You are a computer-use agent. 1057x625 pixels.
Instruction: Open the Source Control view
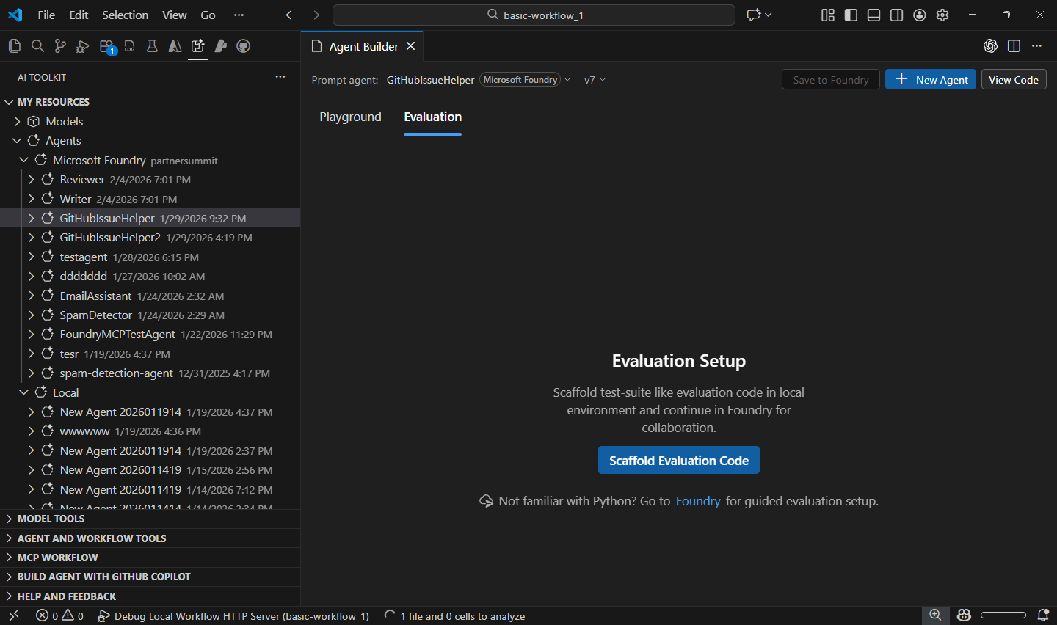pos(60,45)
